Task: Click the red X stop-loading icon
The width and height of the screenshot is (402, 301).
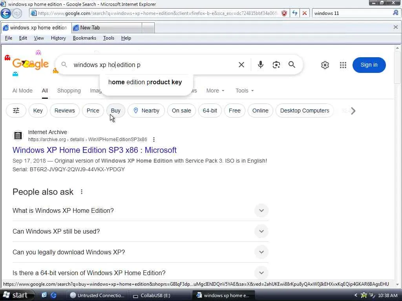Action: click(305, 13)
